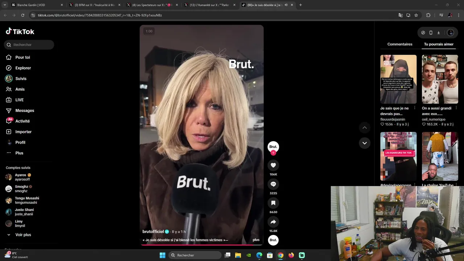
Task: Open Chrome extensions puzzle icon
Action: pyautogui.click(x=428, y=15)
